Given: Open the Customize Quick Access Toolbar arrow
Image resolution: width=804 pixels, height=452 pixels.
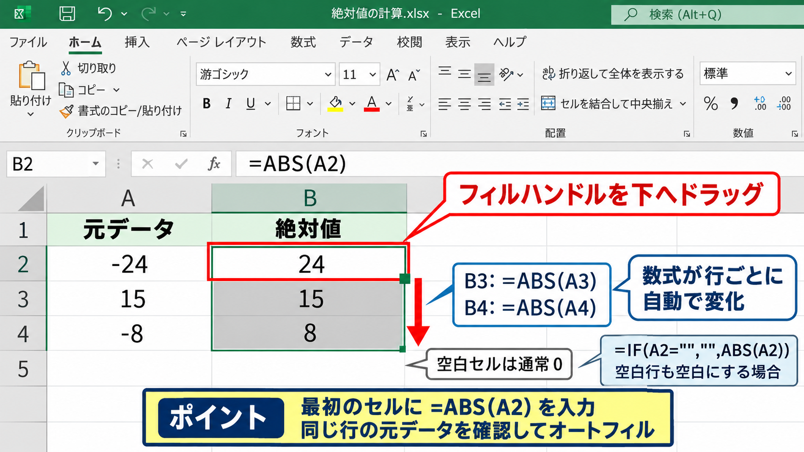Looking at the screenshot, I should (183, 14).
